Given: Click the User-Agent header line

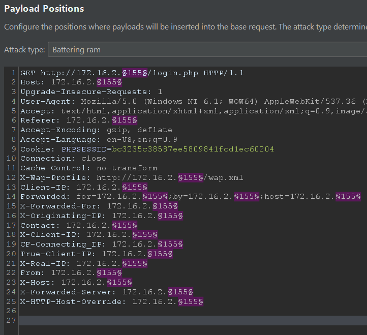Looking at the screenshot, I should (x=194, y=101).
